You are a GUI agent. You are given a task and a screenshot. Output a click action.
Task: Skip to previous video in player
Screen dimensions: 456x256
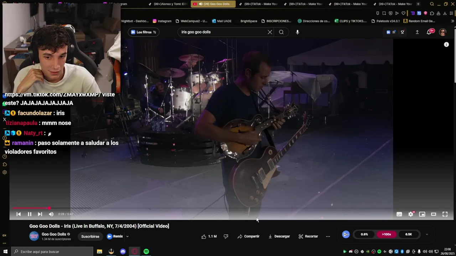pos(19,214)
